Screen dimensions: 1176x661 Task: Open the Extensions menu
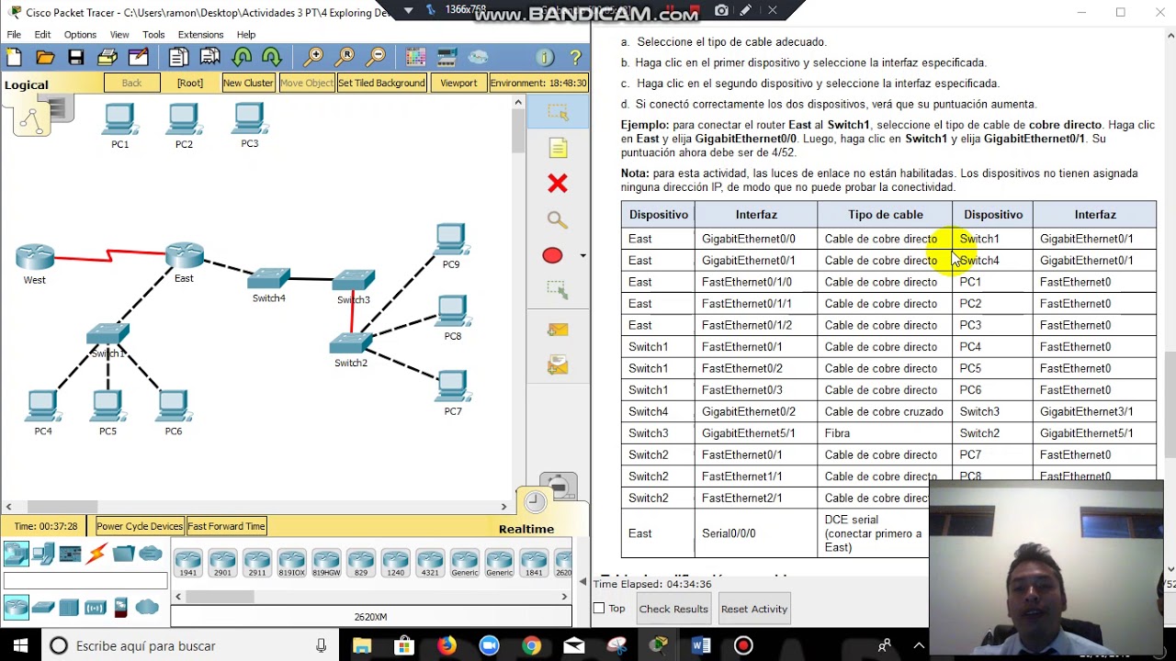(200, 35)
